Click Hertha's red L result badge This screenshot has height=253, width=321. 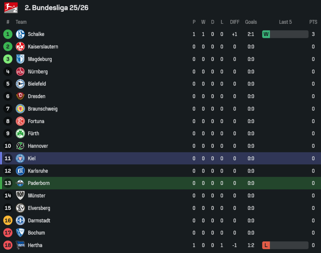tap(266, 245)
